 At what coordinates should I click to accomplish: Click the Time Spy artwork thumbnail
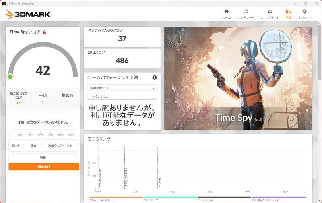[238, 78]
